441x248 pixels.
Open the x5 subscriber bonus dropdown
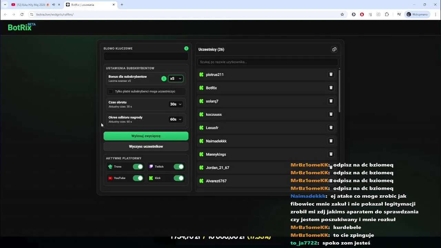(176, 79)
